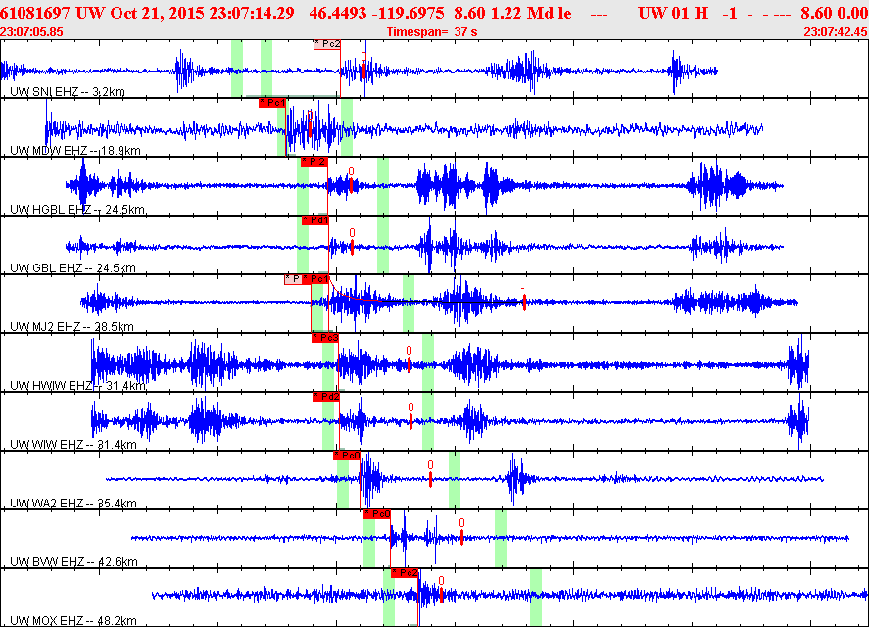Click the P pick flag on HGBL trace
The height and width of the screenshot is (627, 869).
[314, 162]
